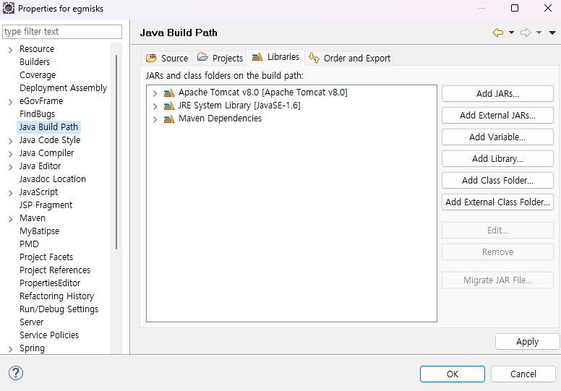
Task: Click the JRE System Library icon
Action: pos(169,106)
